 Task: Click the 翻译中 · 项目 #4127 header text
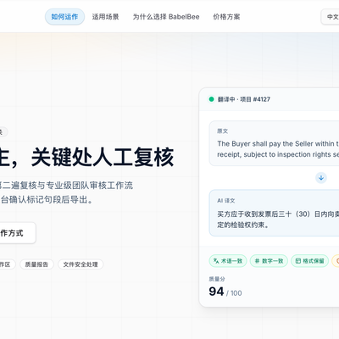pos(244,99)
